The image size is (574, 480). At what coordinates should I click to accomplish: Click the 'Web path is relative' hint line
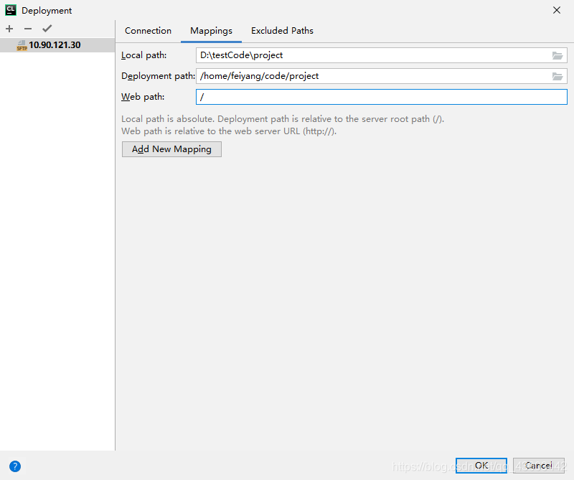229,131
